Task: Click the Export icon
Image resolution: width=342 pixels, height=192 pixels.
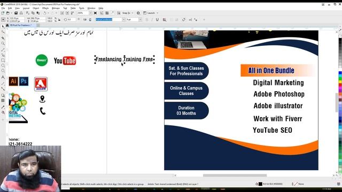Action: [67, 13]
